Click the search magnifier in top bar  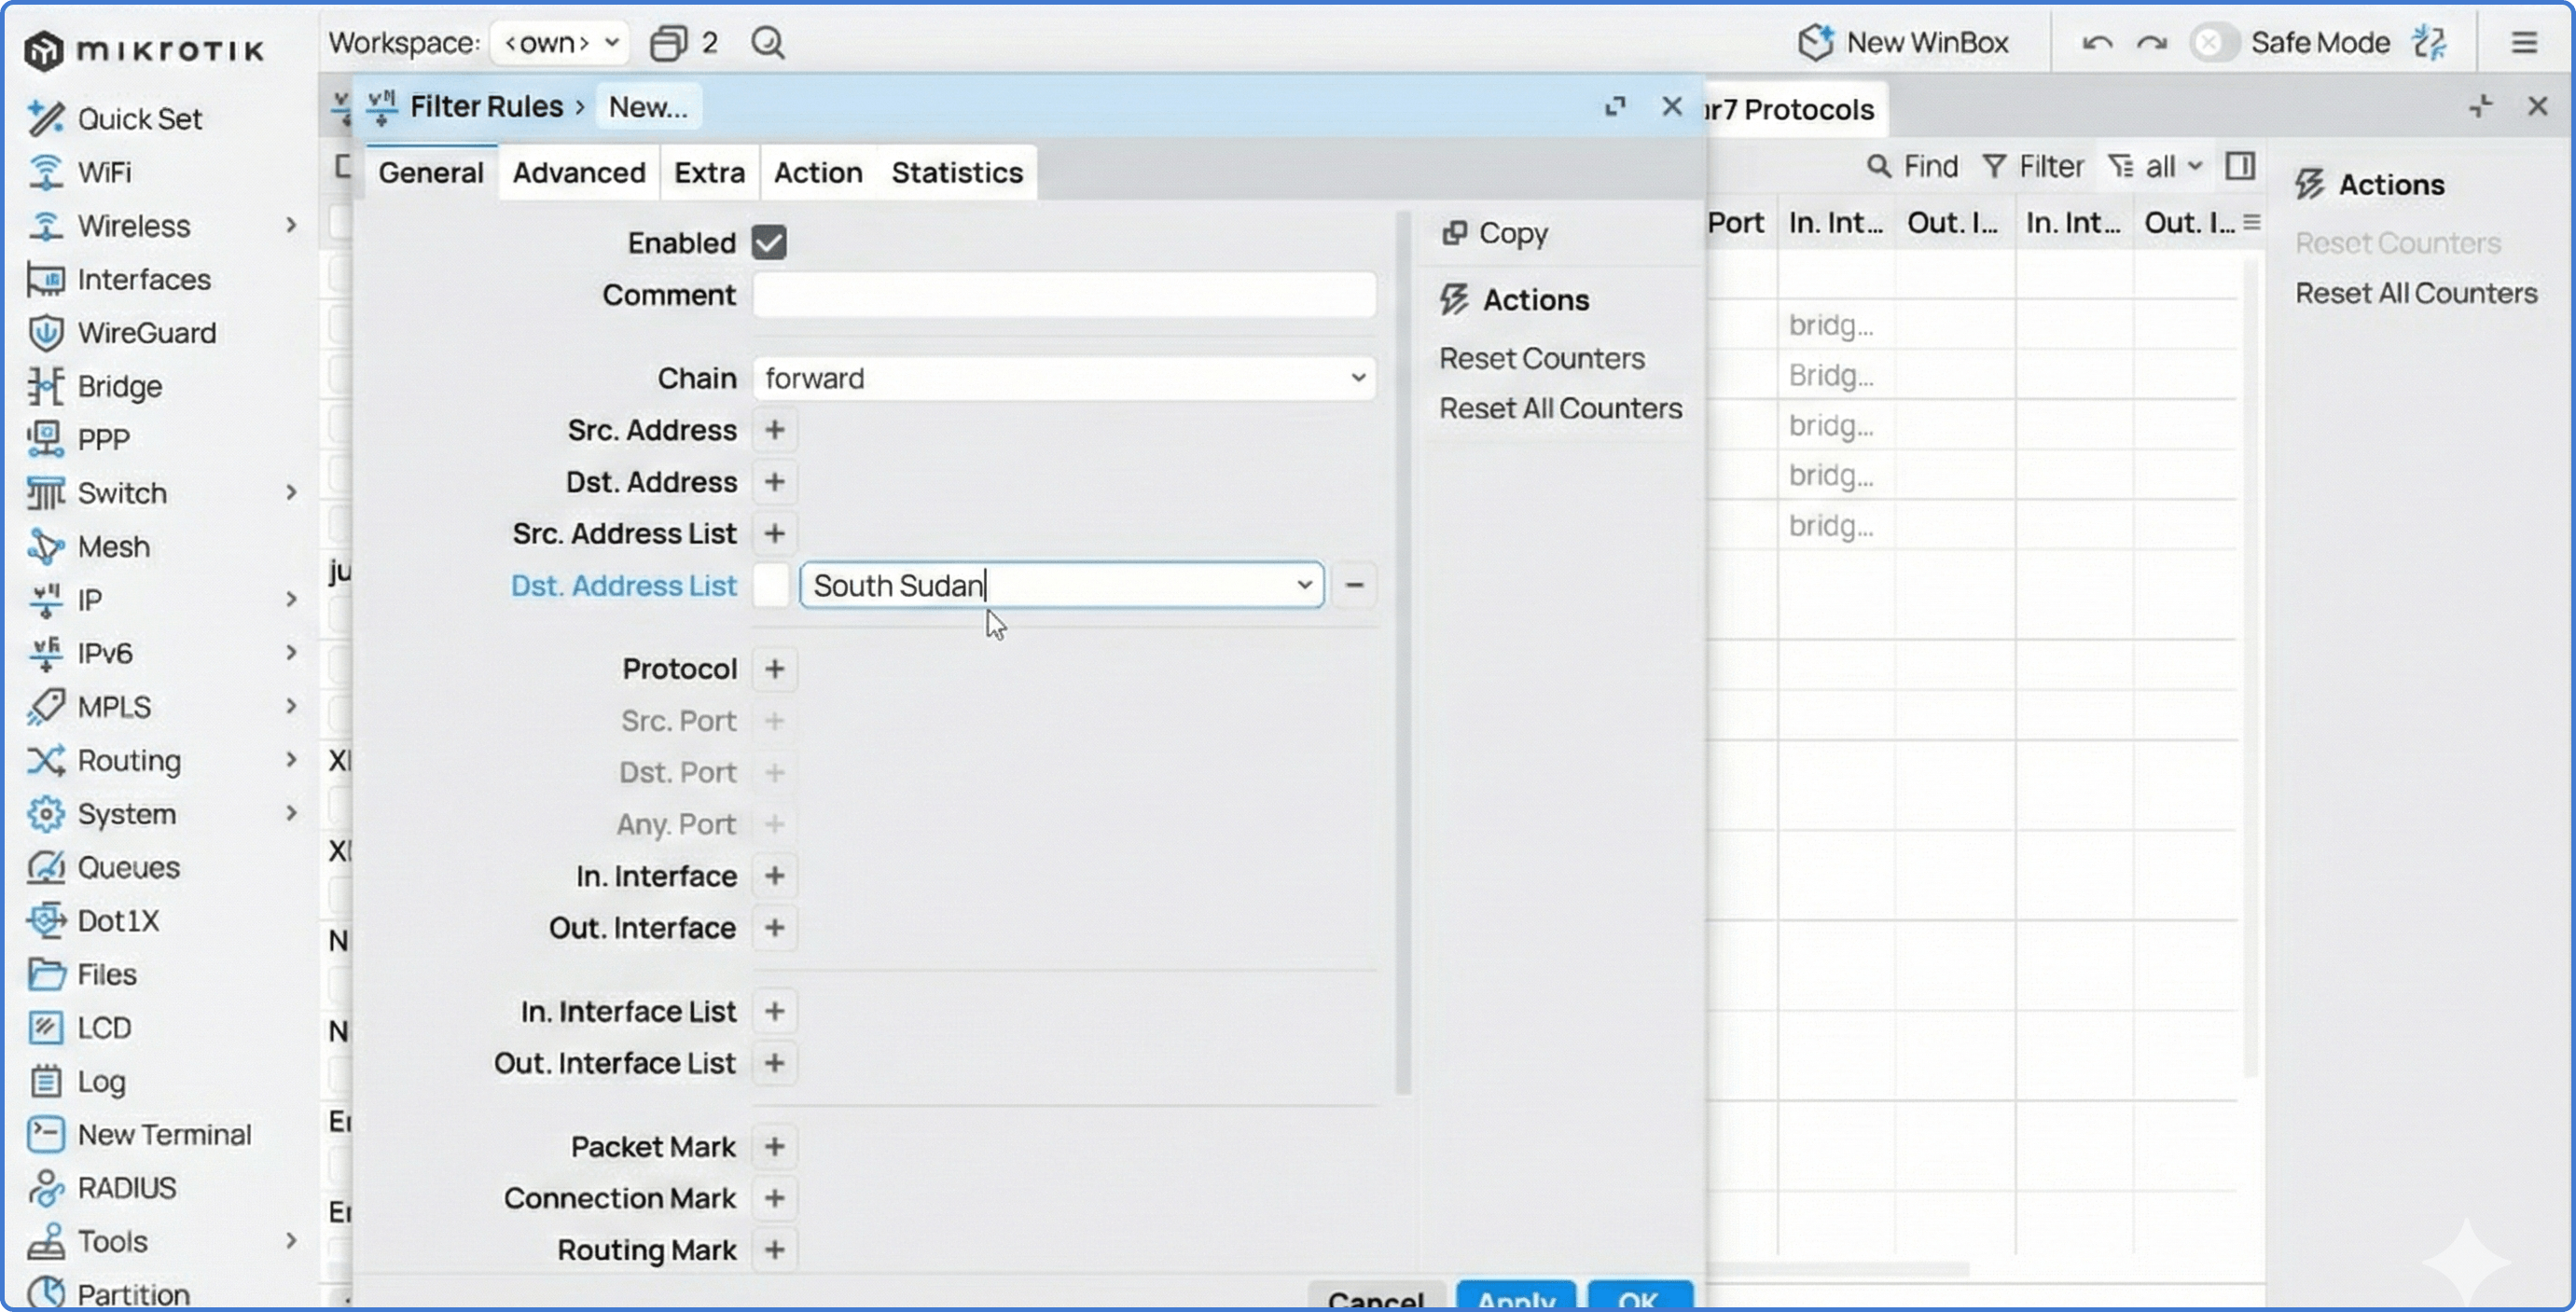point(767,43)
